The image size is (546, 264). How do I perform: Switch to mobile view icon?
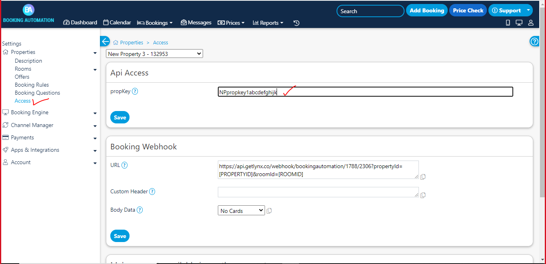tap(508, 23)
